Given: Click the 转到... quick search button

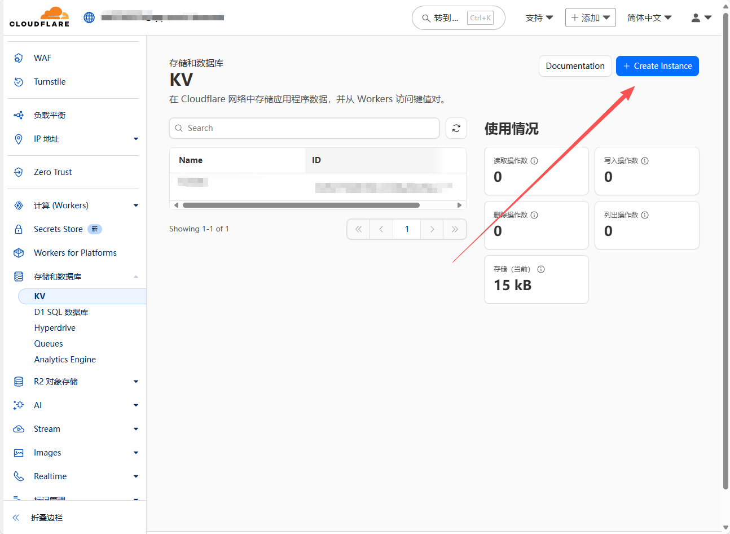Looking at the screenshot, I should (458, 18).
